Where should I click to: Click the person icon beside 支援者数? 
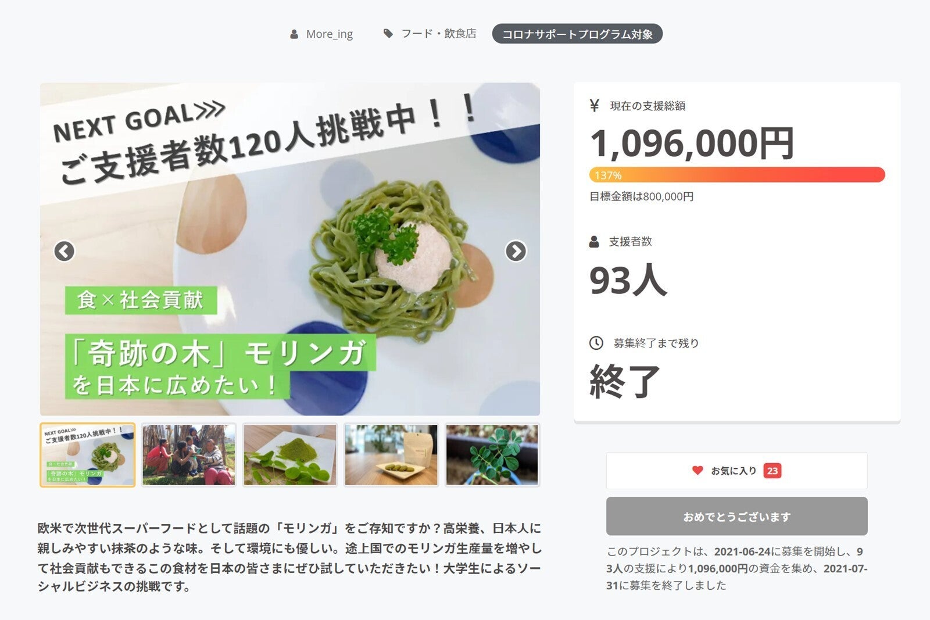tap(594, 242)
